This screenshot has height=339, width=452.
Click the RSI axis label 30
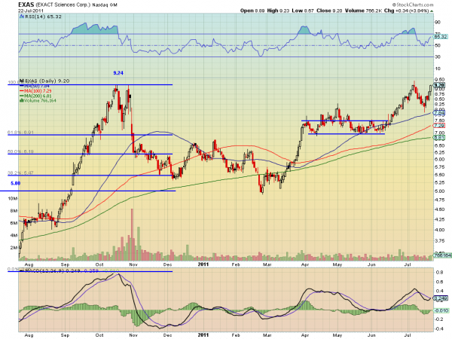437,56
